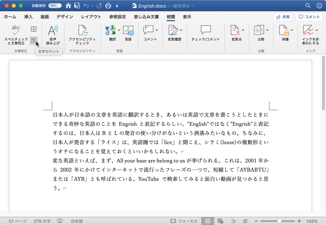Switch to Outline view icon
The width and height of the screenshot is (326, 225).
coord(233,221)
